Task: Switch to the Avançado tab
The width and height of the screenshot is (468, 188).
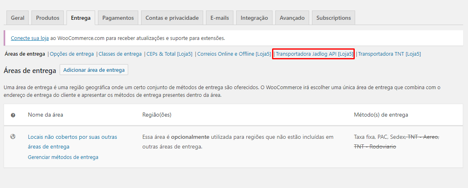Action: pos(292,18)
